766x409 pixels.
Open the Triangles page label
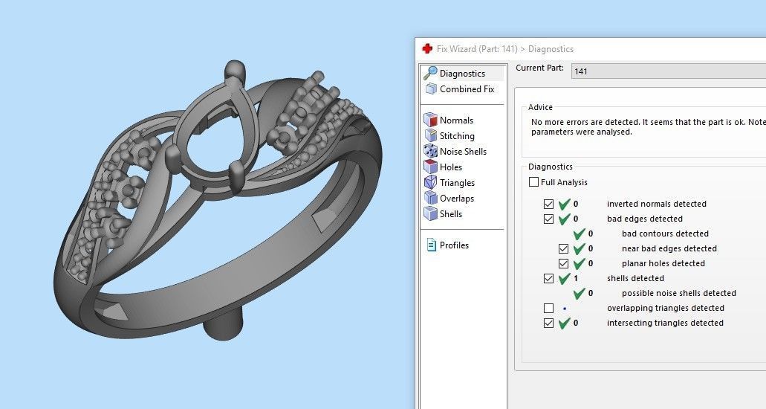[457, 183]
